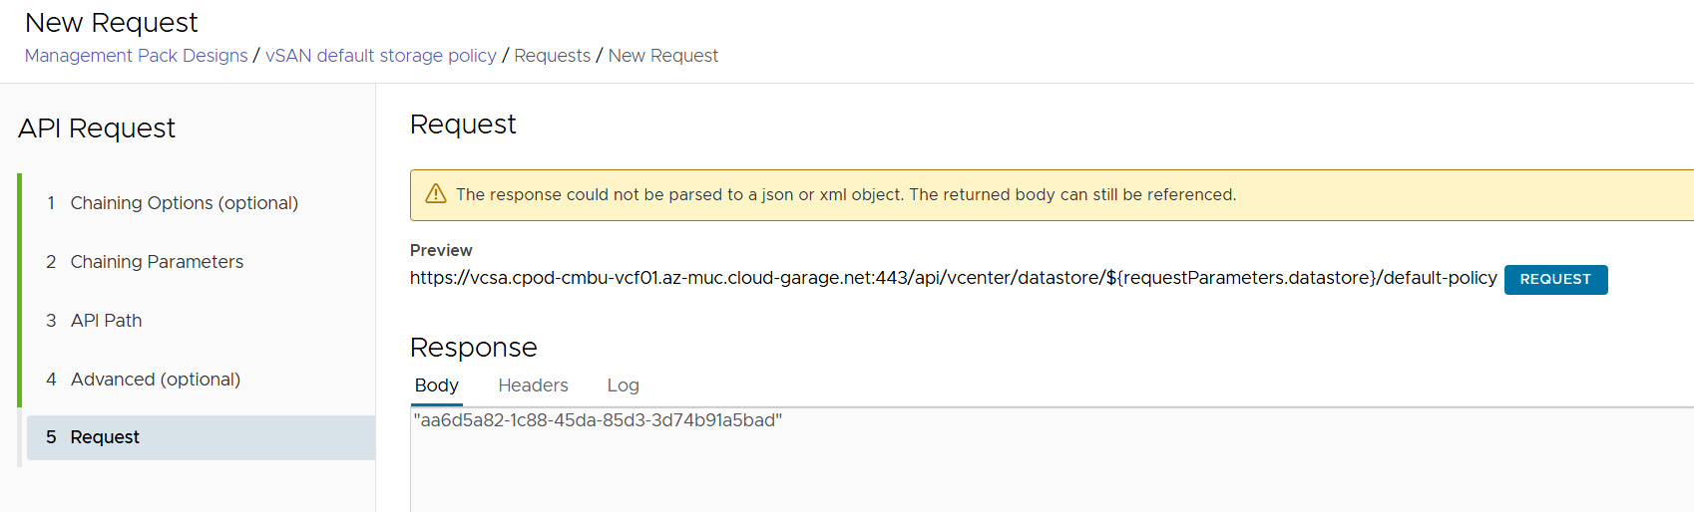Go to vSAN default storage policy breadcrumb
1694x512 pixels.
pyautogui.click(x=380, y=56)
